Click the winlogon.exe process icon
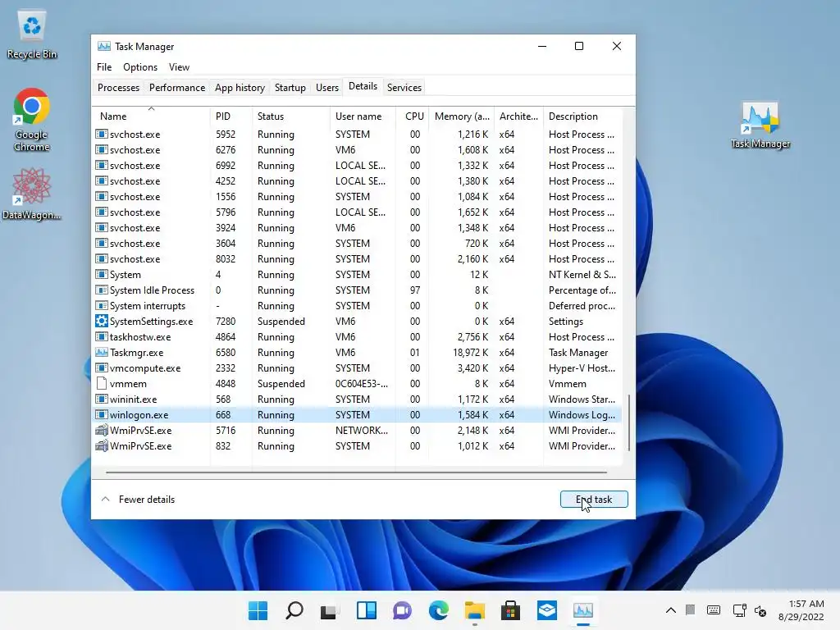This screenshot has height=630, width=840. [x=101, y=414]
